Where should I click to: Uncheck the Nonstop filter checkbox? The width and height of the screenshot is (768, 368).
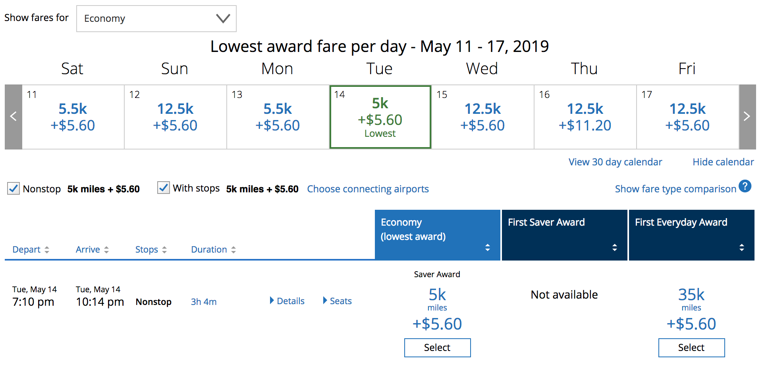[x=14, y=188]
